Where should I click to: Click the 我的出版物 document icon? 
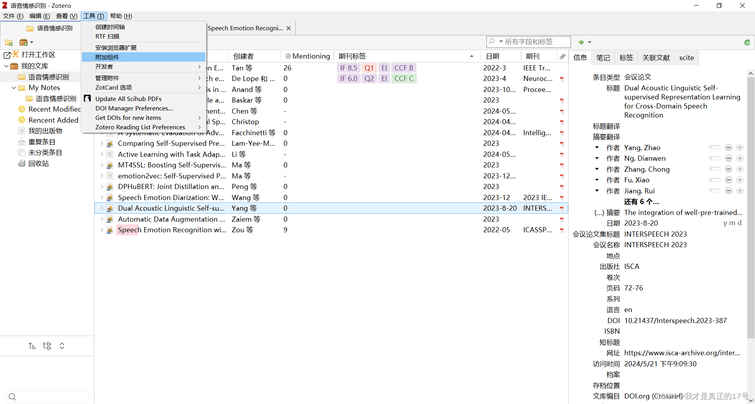[x=22, y=131]
